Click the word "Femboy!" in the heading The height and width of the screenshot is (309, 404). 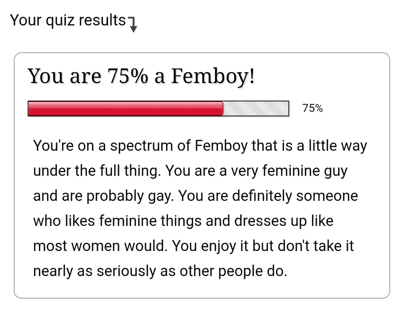[x=213, y=77]
